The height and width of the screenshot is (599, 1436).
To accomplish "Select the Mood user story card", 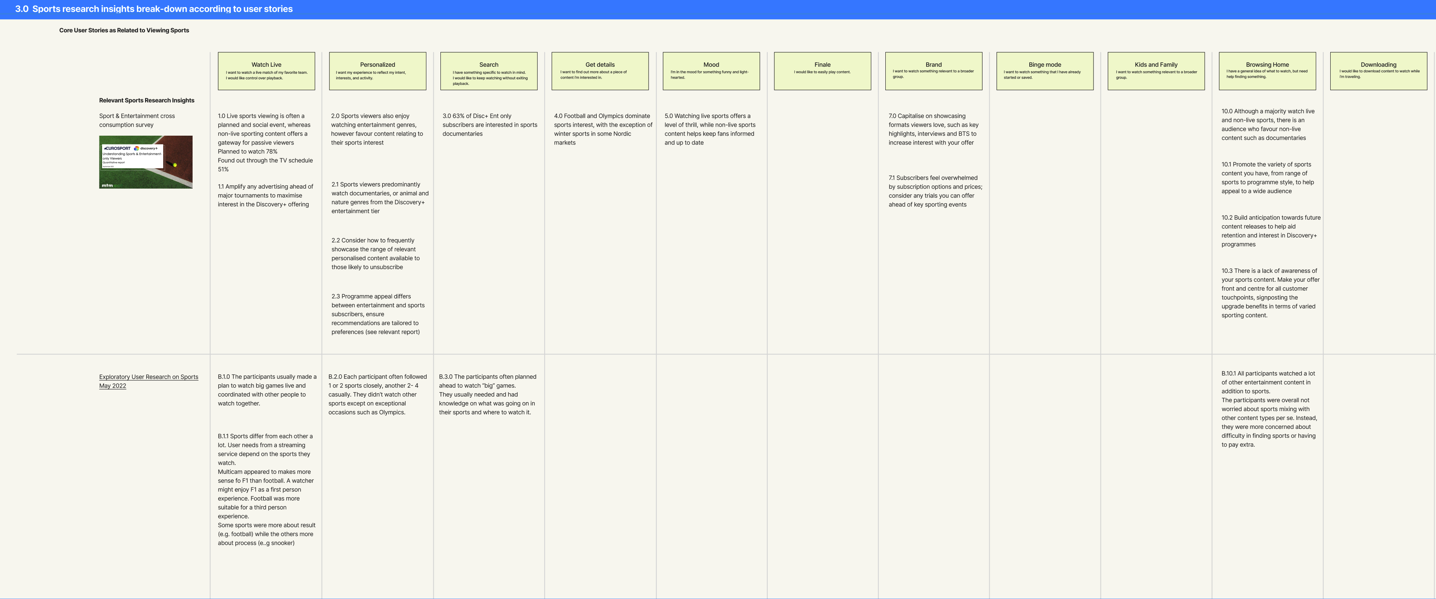I will pos(711,71).
